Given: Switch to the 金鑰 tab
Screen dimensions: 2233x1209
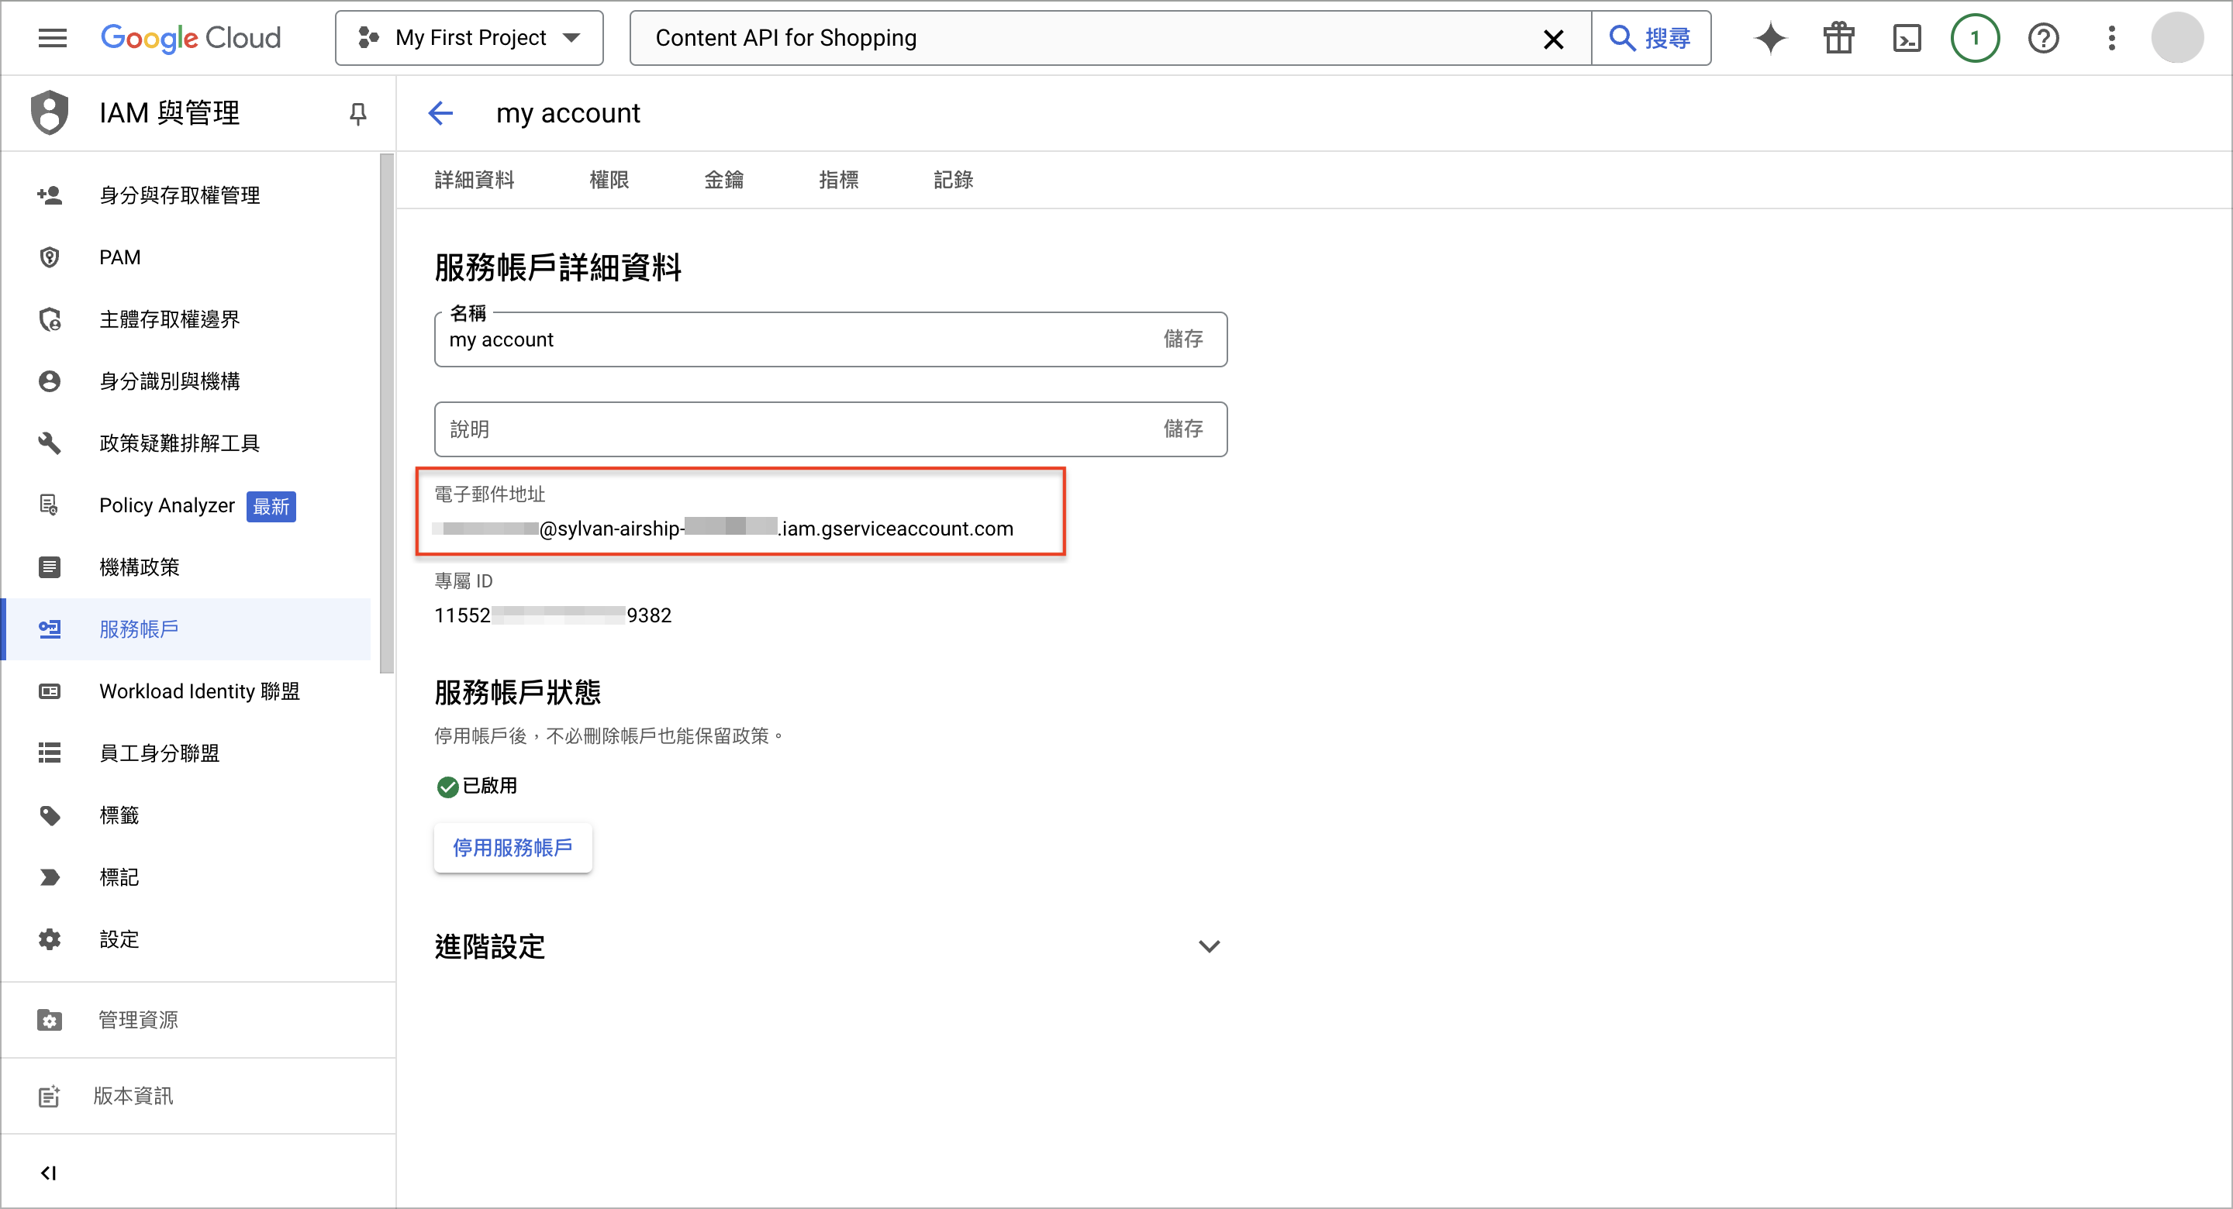Looking at the screenshot, I should pos(724,179).
